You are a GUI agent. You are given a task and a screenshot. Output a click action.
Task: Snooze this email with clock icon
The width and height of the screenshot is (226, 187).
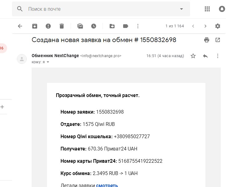93,26
